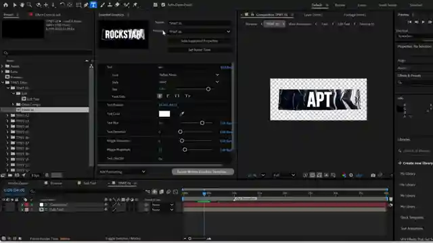Click Export Motion Graphics Template button
Image resolution: width=433 pixels, height=243 pixels.
203,171
